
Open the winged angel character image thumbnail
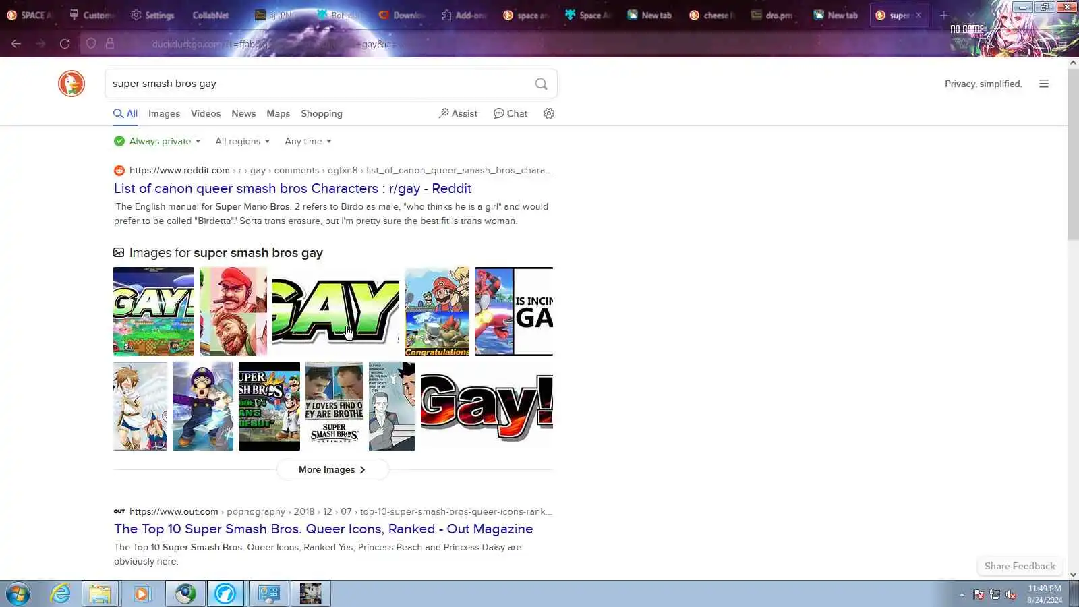pos(140,406)
